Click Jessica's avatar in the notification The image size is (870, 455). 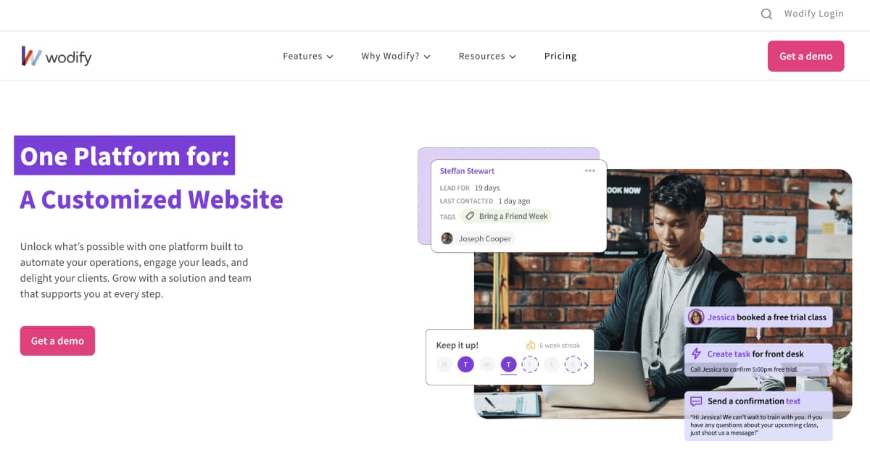coord(696,317)
